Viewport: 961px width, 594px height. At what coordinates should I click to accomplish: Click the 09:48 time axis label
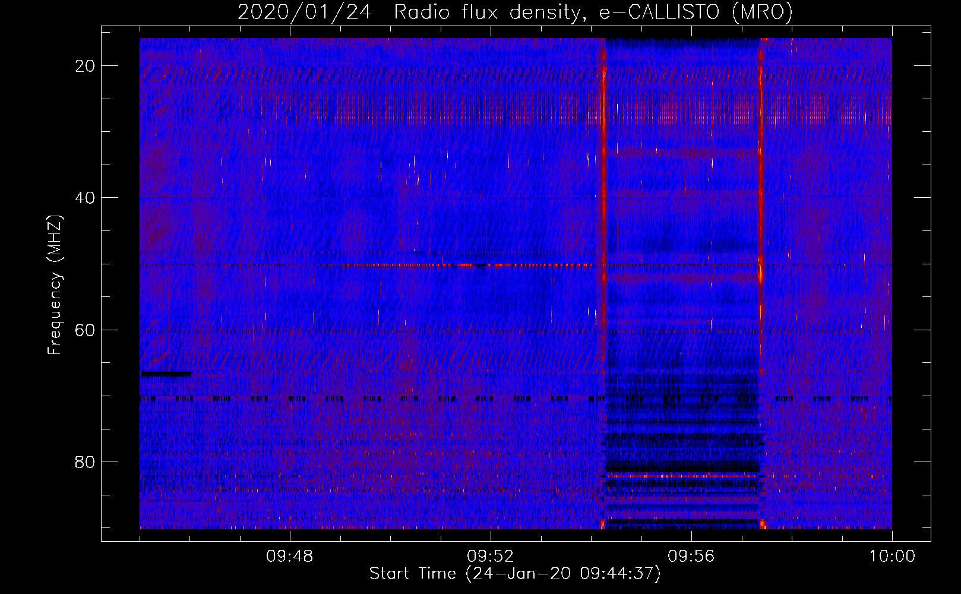click(290, 557)
